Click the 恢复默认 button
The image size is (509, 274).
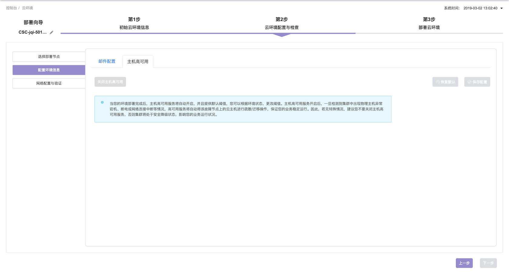point(445,82)
